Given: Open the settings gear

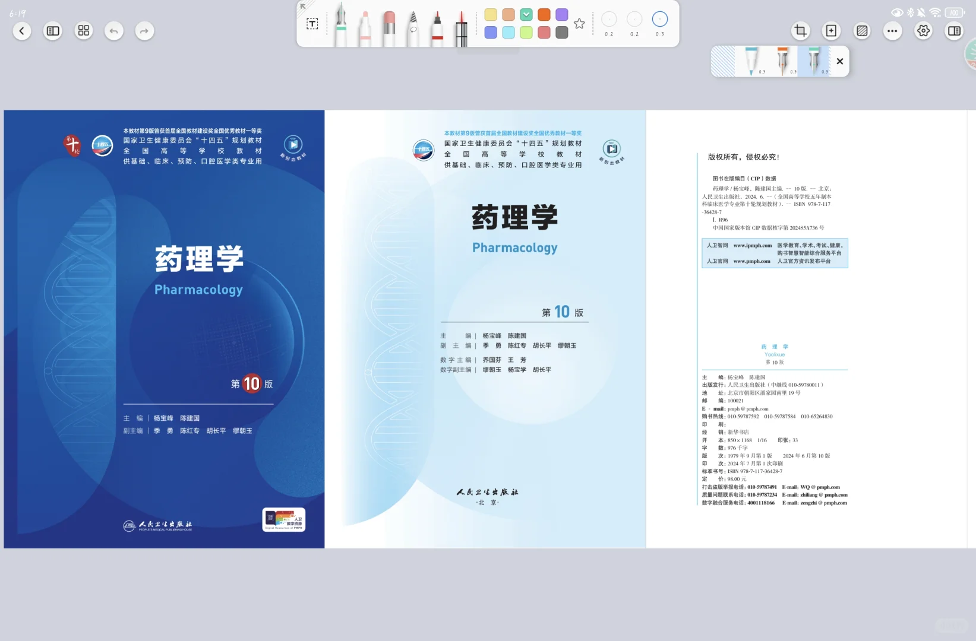Looking at the screenshot, I should [x=923, y=31].
